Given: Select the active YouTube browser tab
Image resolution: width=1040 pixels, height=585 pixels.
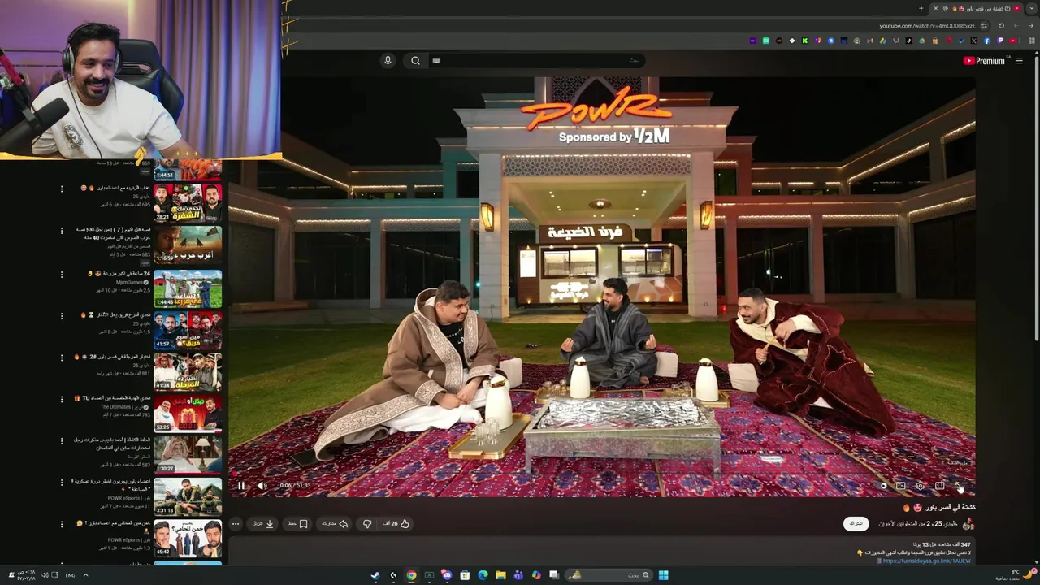Looking at the screenshot, I should (977, 8).
